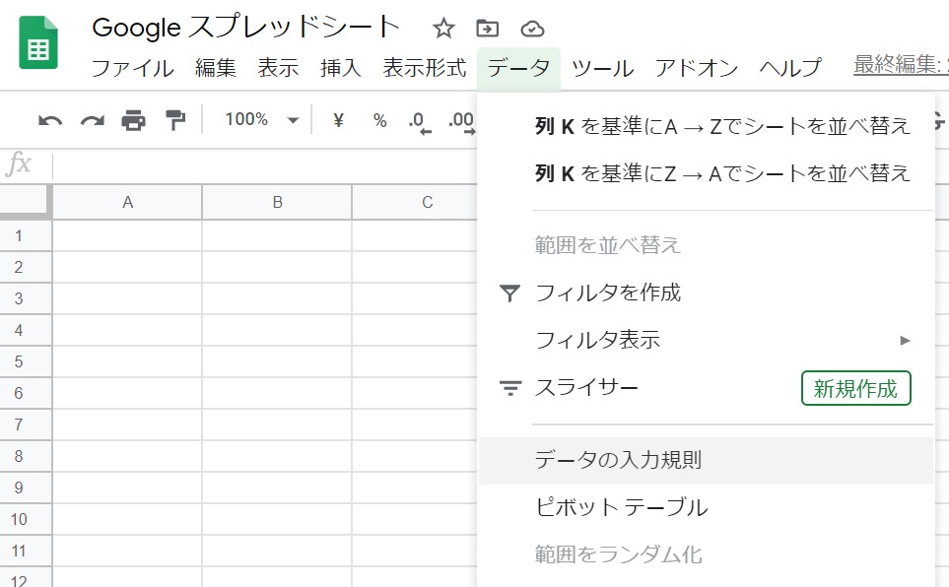Select column A header
This screenshot has width=949, height=587.
(x=127, y=202)
